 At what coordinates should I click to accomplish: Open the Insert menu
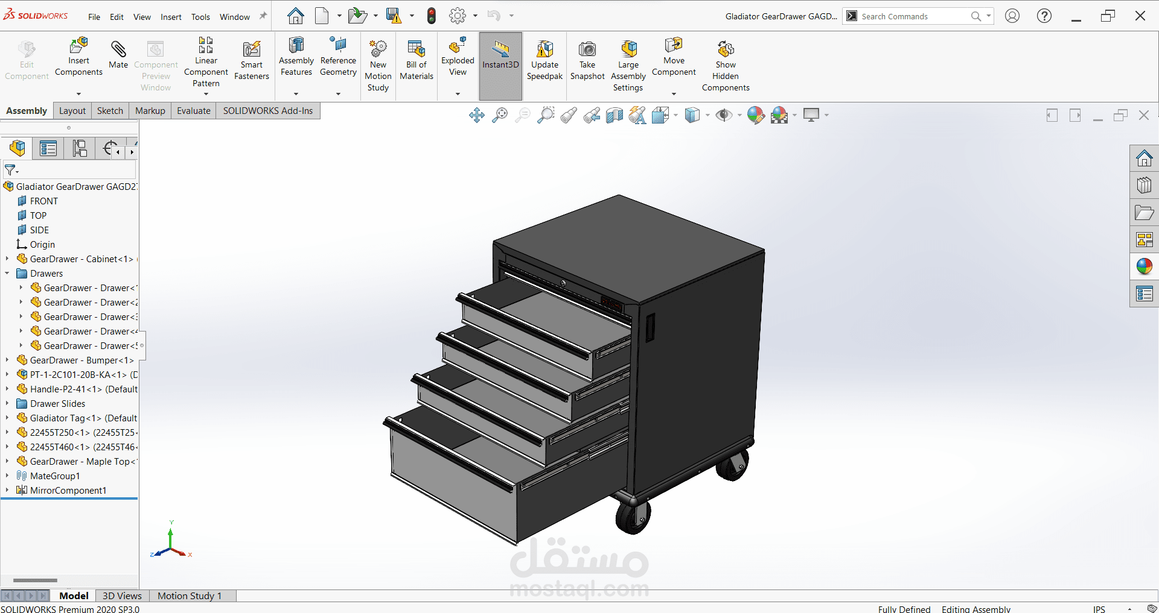[171, 17]
